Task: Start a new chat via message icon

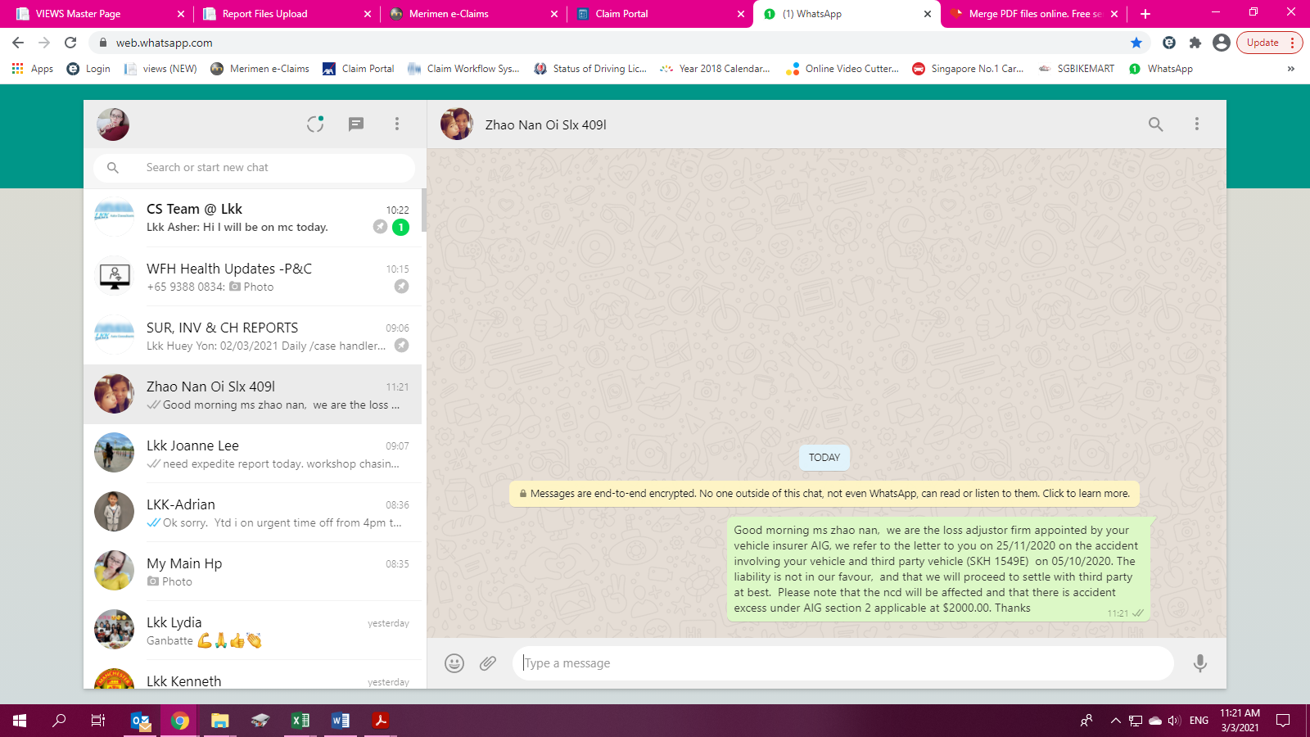Action: pyautogui.click(x=355, y=124)
